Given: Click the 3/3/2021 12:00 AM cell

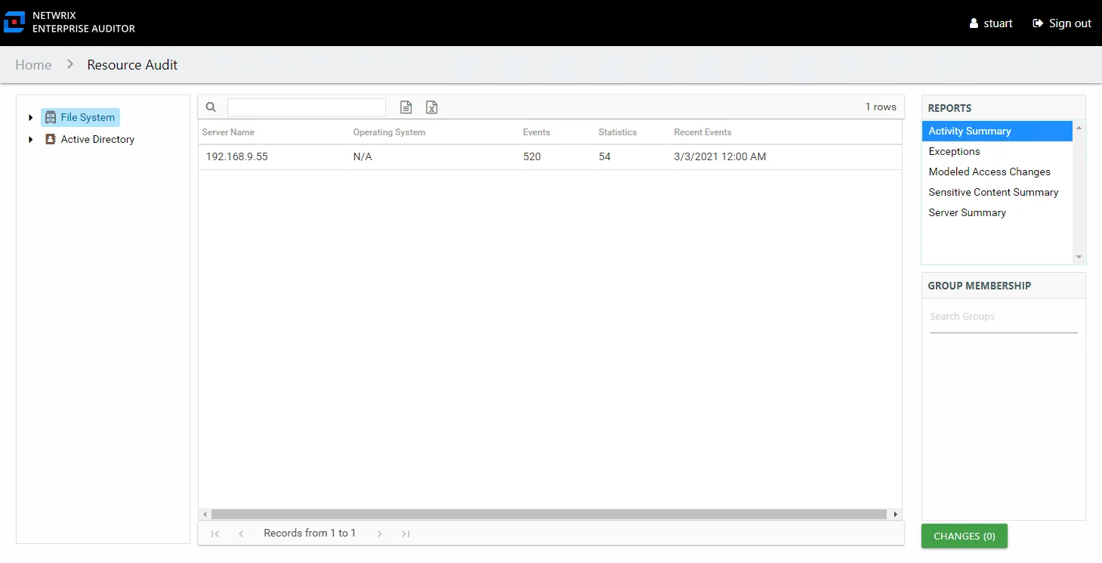Looking at the screenshot, I should [x=720, y=157].
